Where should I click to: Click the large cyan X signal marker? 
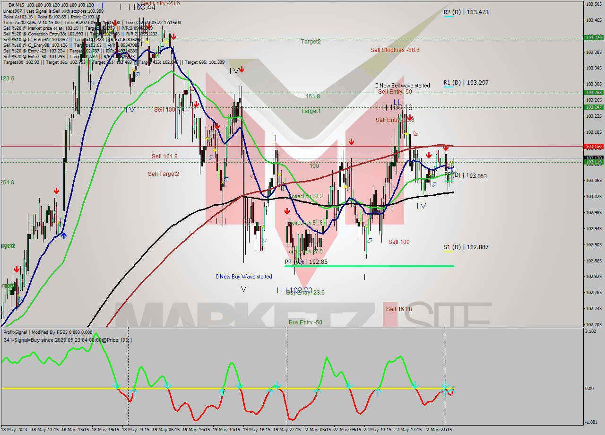pyautogui.click(x=445, y=388)
